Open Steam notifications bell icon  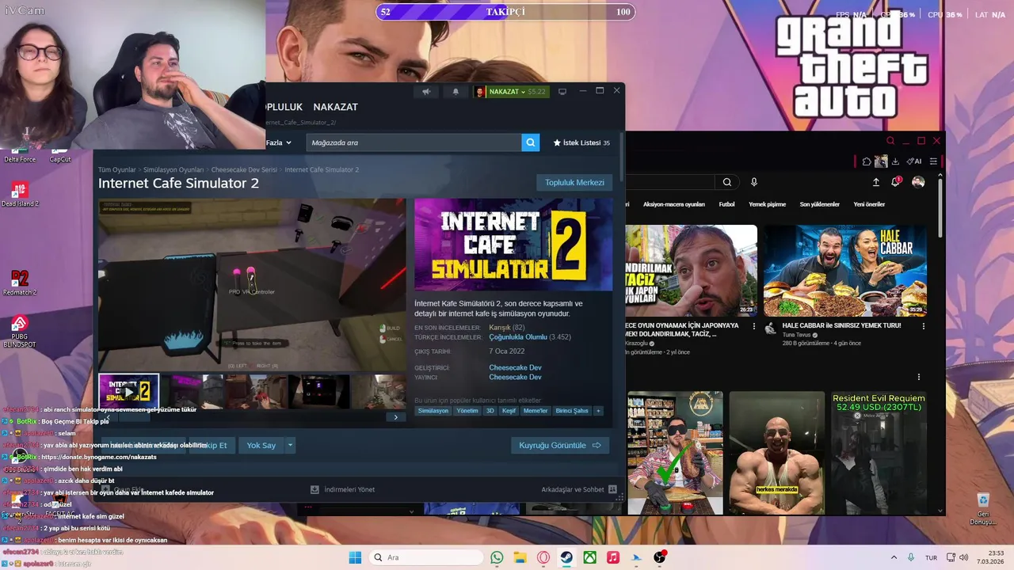[x=456, y=92]
